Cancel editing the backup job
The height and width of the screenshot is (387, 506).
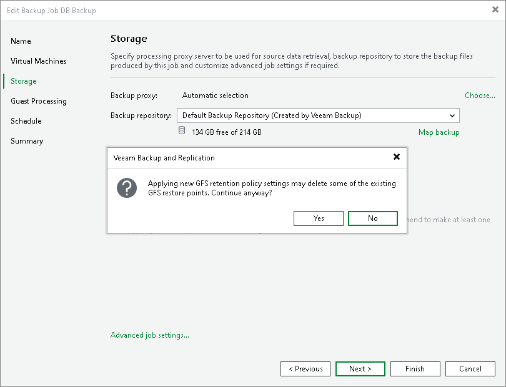(x=470, y=369)
